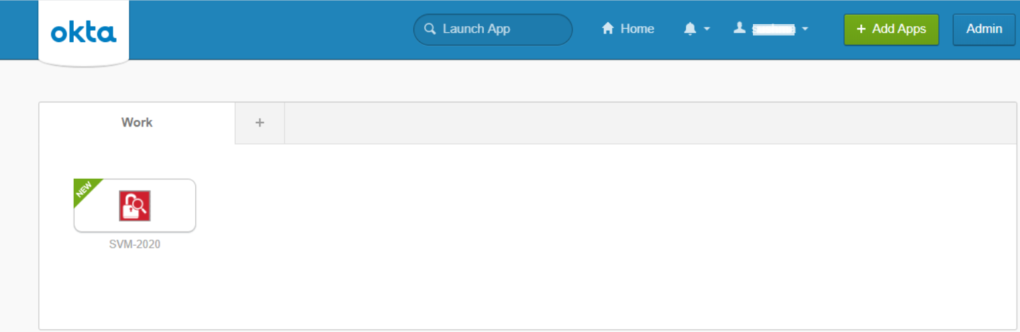Viewport: 1020px width, 332px height.
Task: Go to the Home link text
Action: click(637, 29)
